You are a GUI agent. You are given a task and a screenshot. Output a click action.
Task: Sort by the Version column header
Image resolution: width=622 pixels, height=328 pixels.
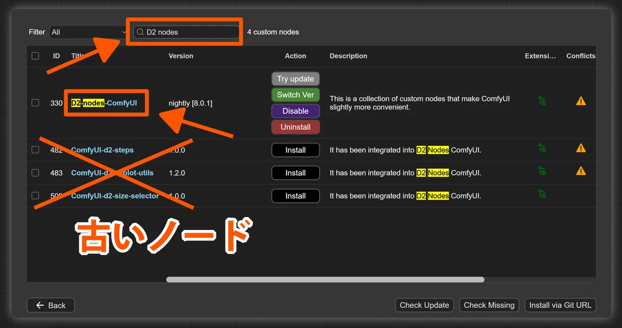(x=181, y=56)
